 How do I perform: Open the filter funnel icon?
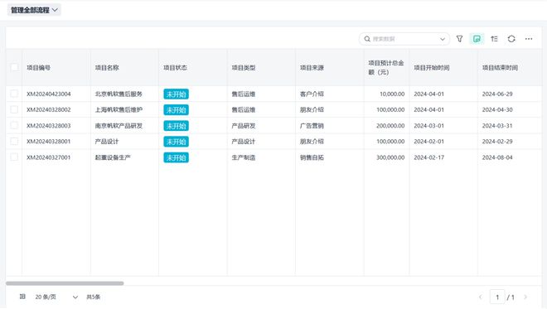[459, 39]
